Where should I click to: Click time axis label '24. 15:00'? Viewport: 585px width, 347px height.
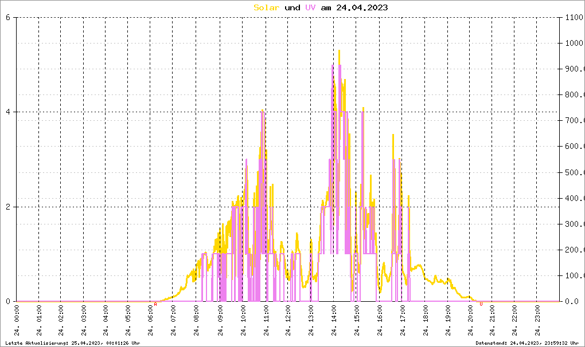pos(357,321)
